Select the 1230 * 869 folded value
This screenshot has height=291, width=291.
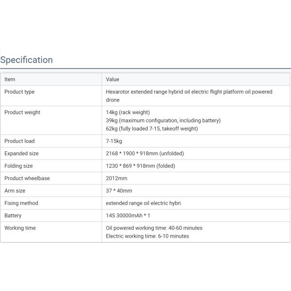(x=140, y=166)
